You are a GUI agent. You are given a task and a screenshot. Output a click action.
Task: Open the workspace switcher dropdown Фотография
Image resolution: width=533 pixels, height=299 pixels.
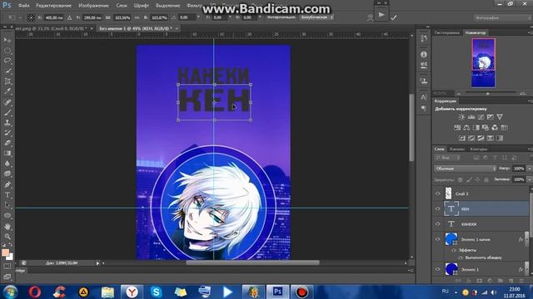tap(502, 17)
